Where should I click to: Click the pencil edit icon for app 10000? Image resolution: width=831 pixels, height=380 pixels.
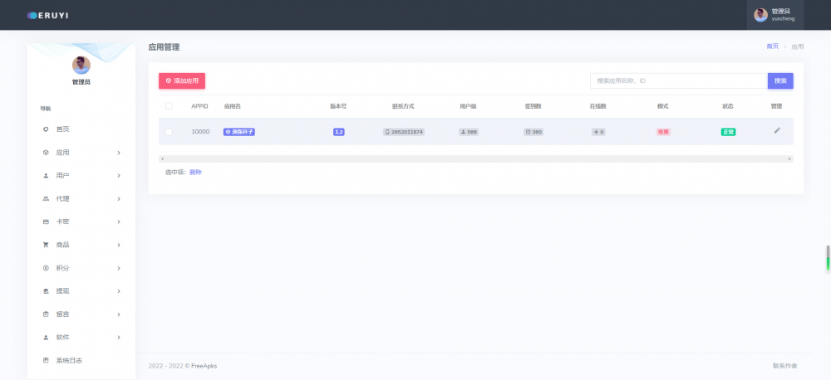coord(777,130)
